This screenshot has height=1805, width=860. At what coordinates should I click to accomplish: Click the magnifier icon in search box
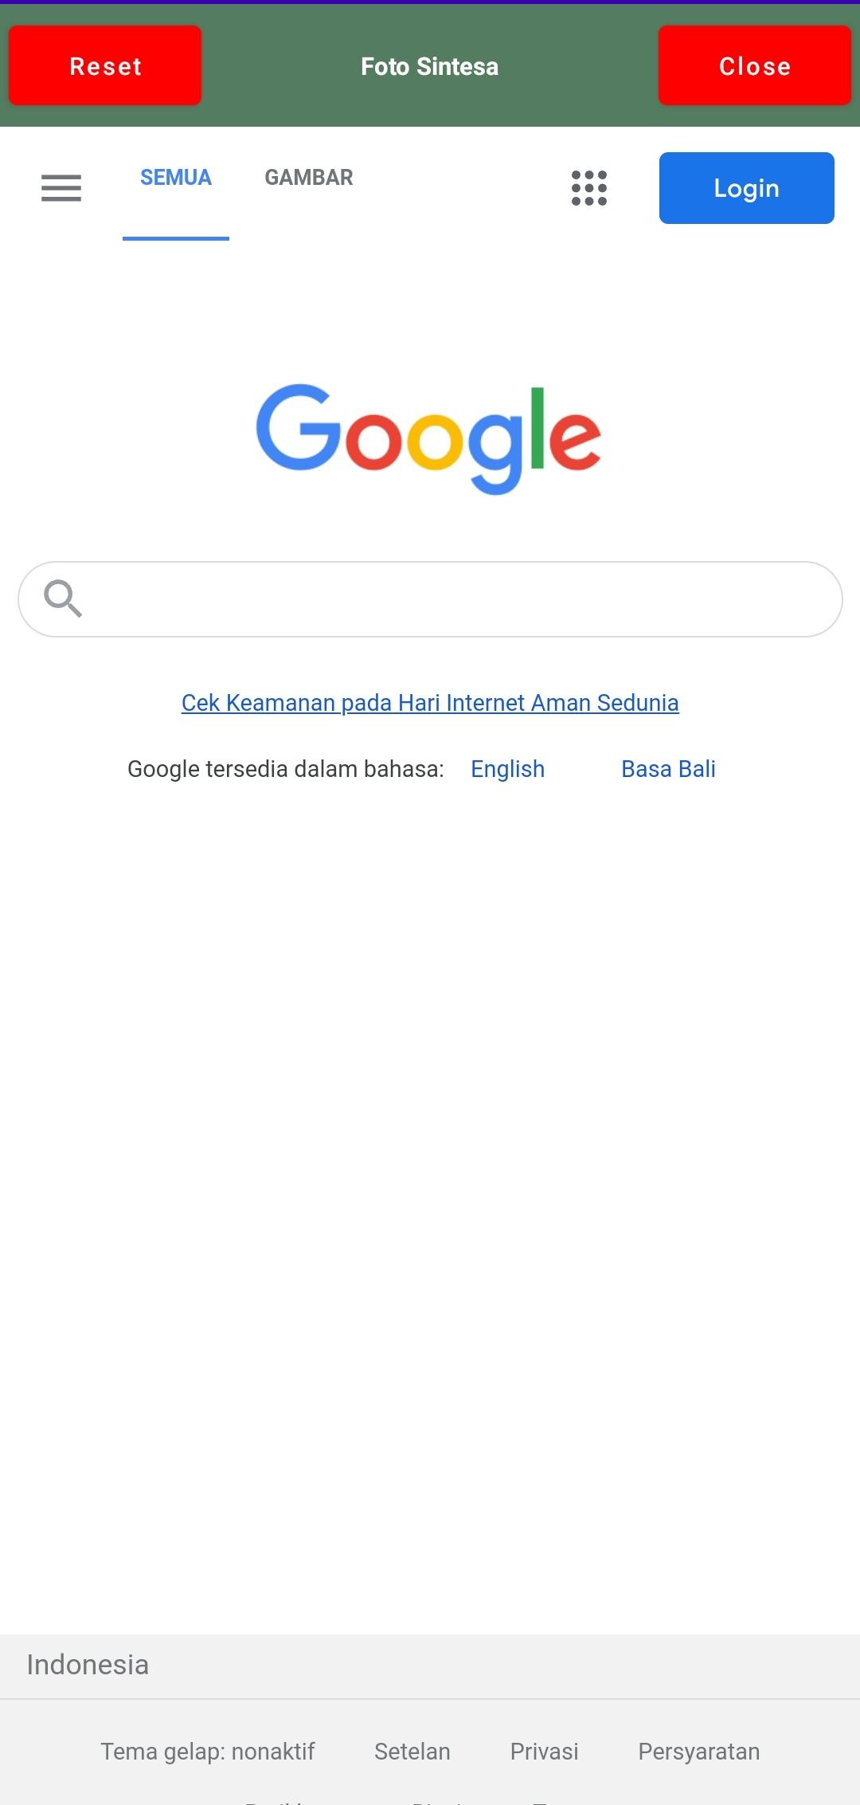(x=63, y=598)
